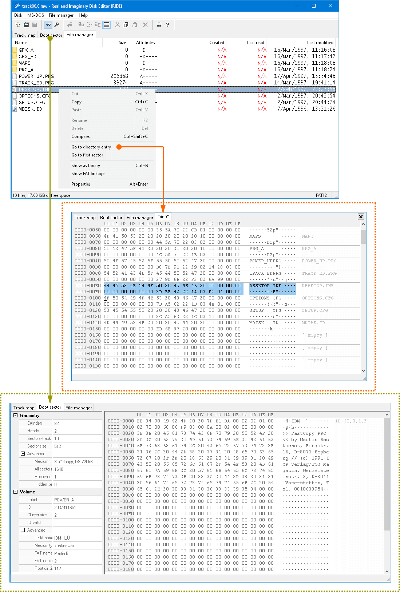Click the import file toolbar icon
This screenshot has width=400, height=592.
pos(70,25)
